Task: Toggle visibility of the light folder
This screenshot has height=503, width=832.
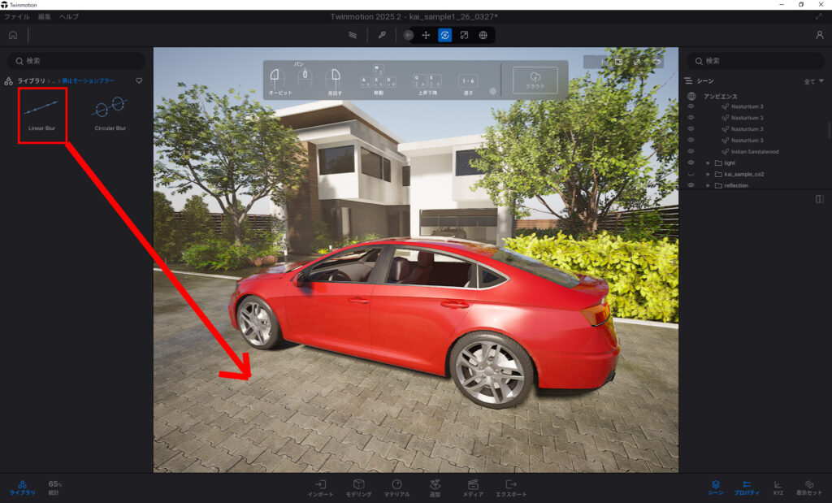Action: pyautogui.click(x=691, y=163)
